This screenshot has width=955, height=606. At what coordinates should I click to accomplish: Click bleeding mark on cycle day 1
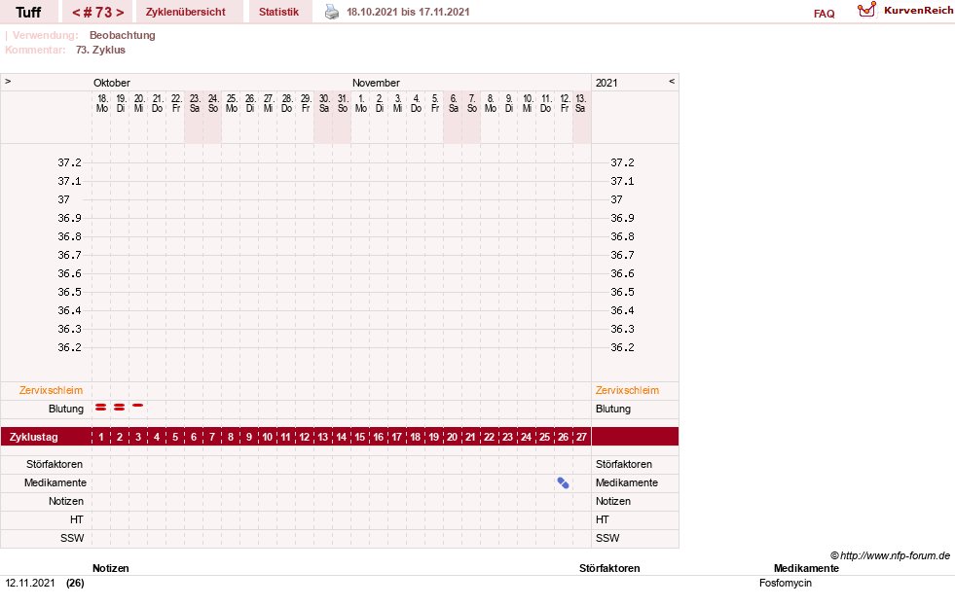[101, 407]
